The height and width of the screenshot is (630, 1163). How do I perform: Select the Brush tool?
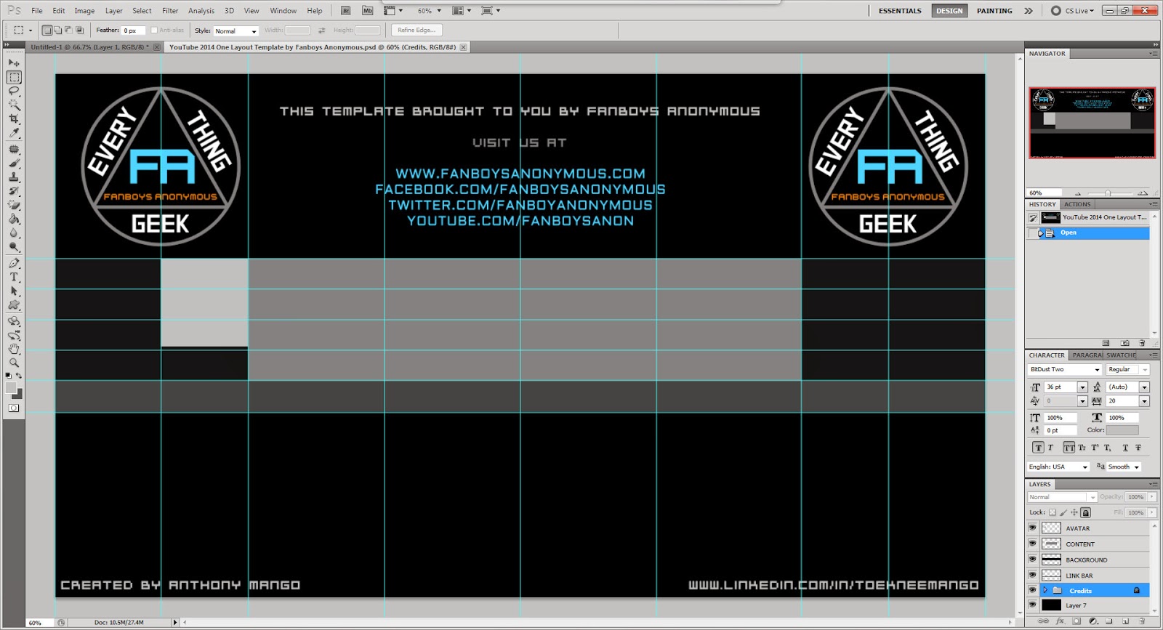(14, 163)
